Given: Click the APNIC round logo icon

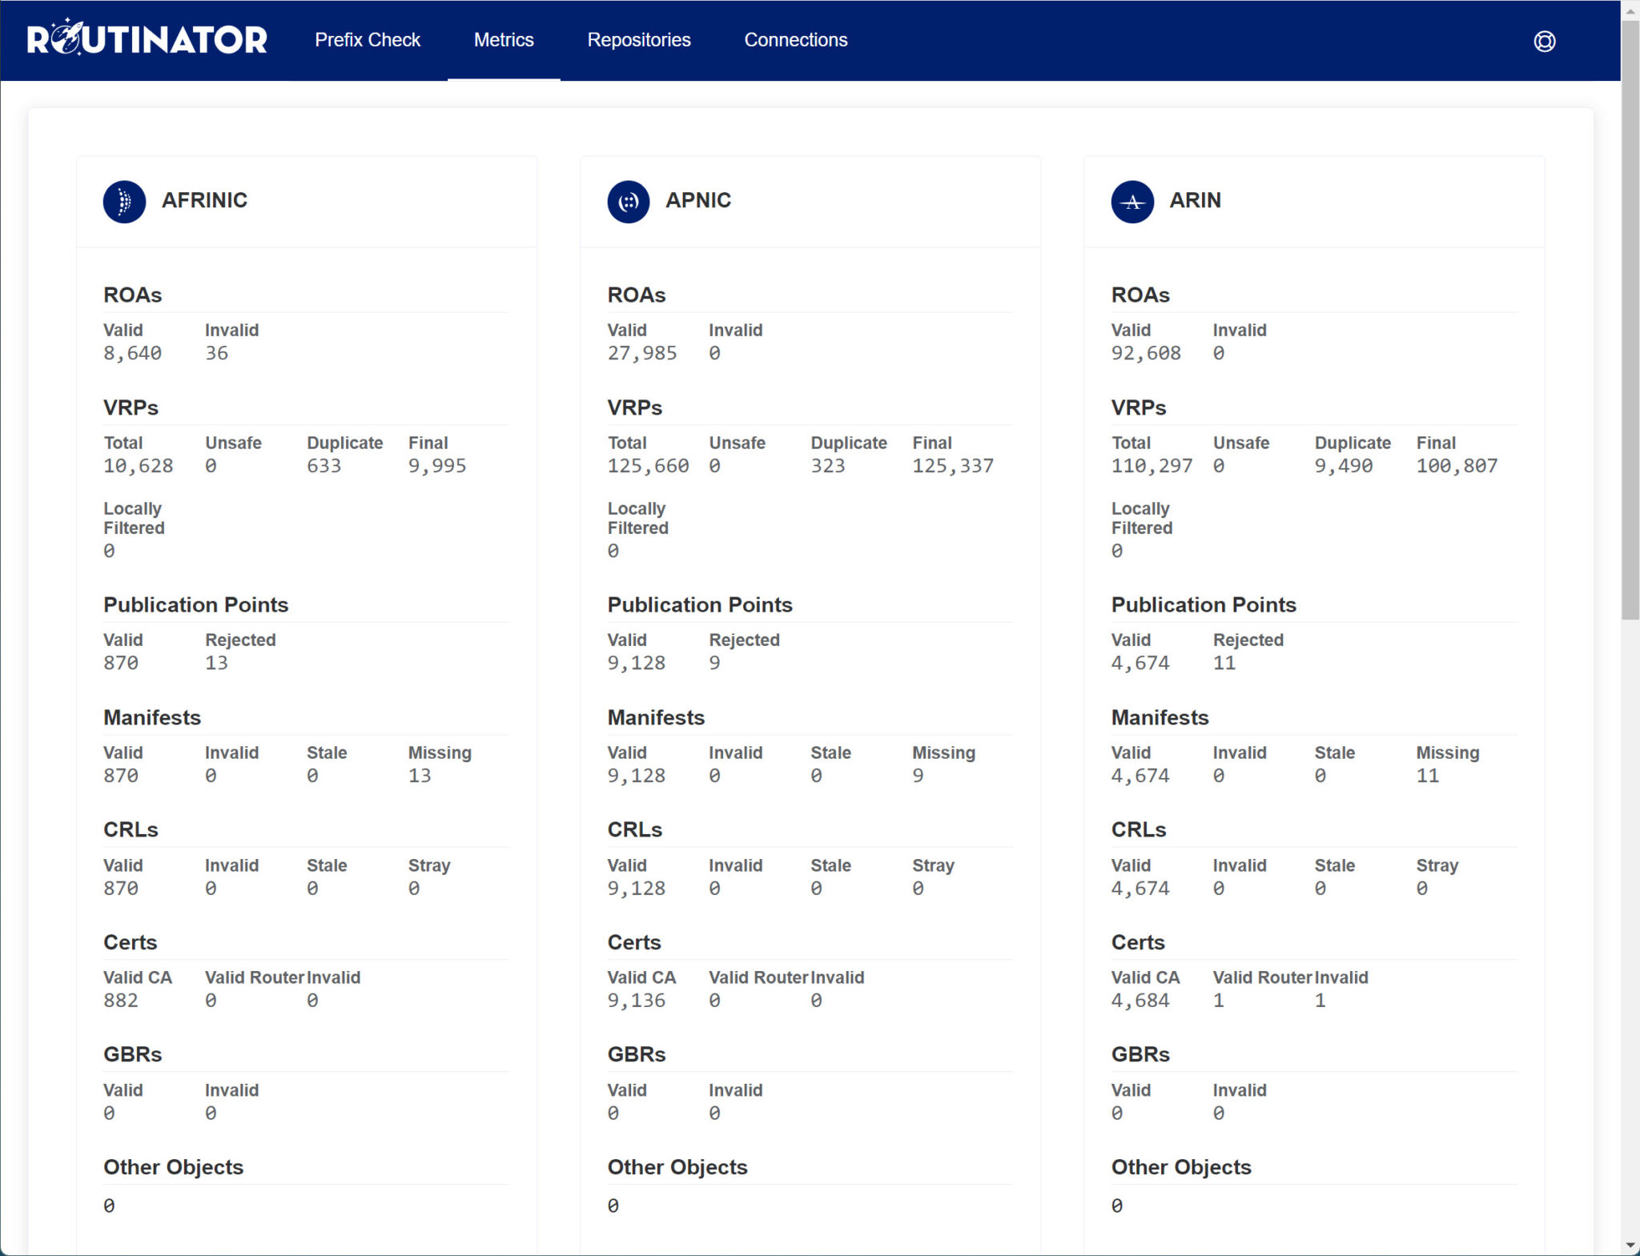Looking at the screenshot, I should (628, 201).
